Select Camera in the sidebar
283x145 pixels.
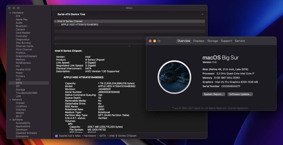click(x=20, y=29)
